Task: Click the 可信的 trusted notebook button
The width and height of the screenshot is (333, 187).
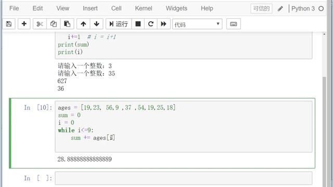Action: point(261,9)
